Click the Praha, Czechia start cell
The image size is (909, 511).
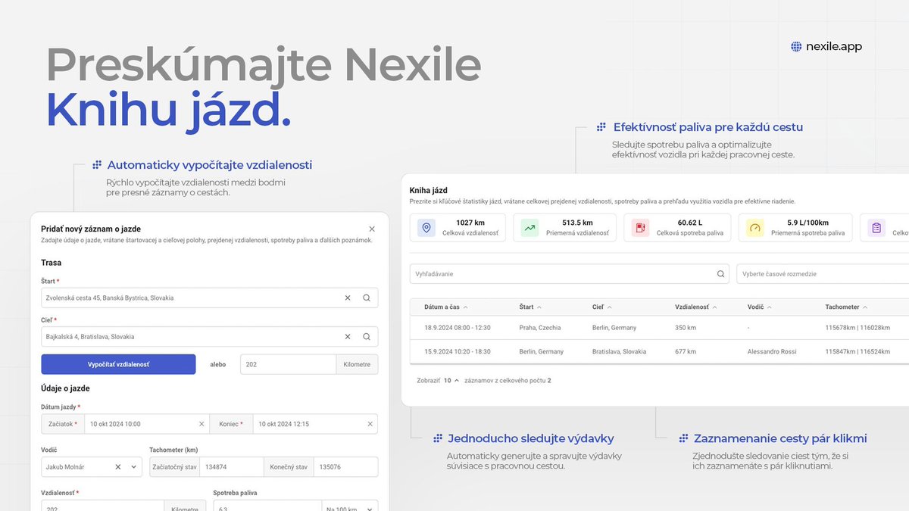pos(540,328)
